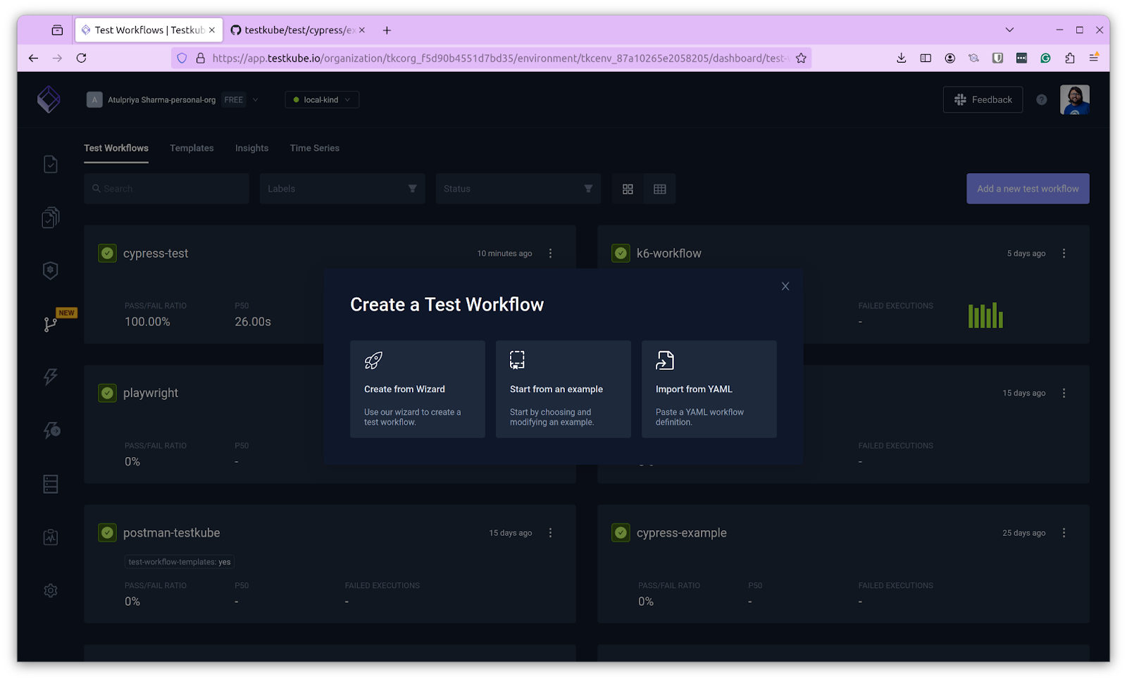1127x681 pixels.
Task: Click the playwright green status icon
Action: 107,393
